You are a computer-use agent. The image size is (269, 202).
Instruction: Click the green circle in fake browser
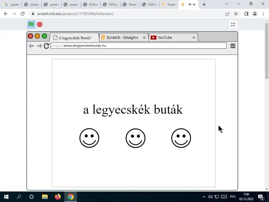click(44, 36)
